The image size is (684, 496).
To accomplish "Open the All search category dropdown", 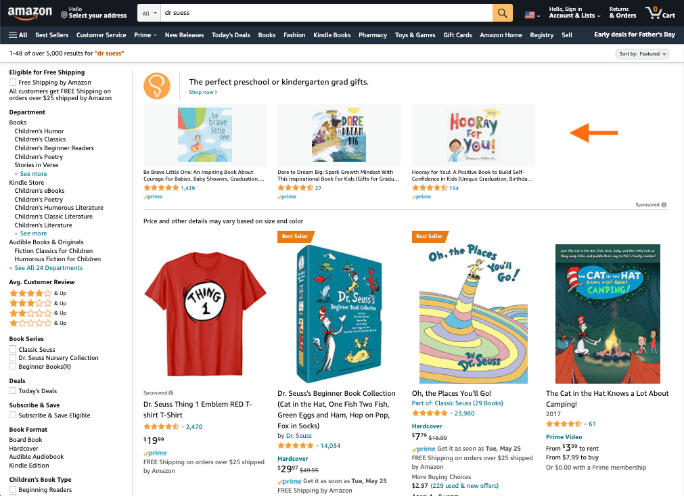I will point(150,14).
